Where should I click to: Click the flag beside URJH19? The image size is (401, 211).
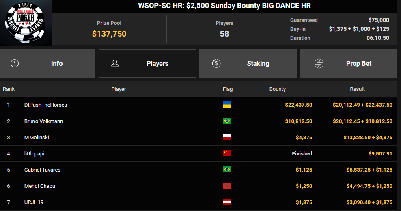227,202
